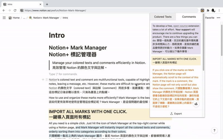The height and width of the screenshot is (139, 223).
Task: Click the profile avatar in the browser toolbar
Action: [x=213, y=10]
